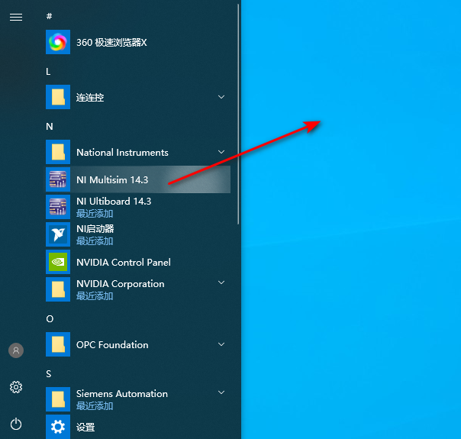
Task: Select the O letter section header
Action: [50, 318]
